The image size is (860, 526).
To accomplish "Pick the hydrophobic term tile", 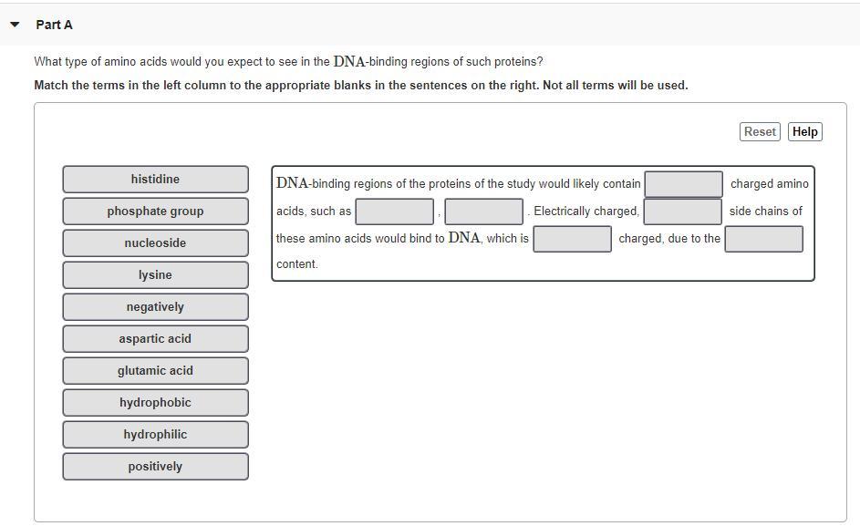I will (155, 403).
